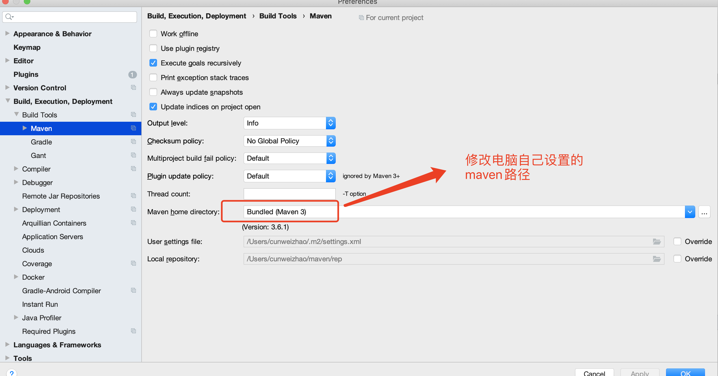Open the Output level dropdown

(x=289, y=123)
